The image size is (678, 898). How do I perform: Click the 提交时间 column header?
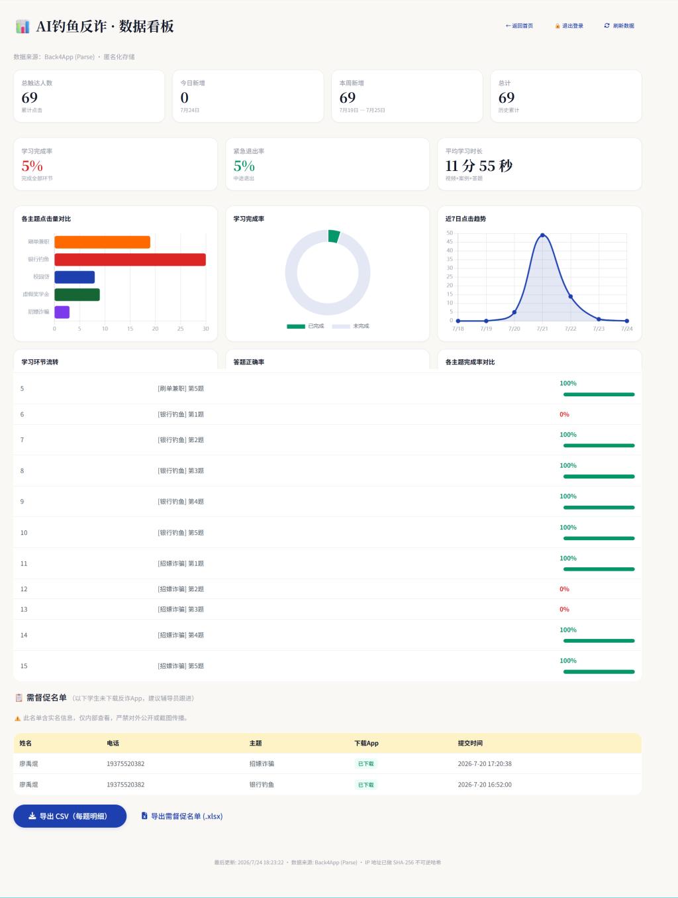pos(470,743)
